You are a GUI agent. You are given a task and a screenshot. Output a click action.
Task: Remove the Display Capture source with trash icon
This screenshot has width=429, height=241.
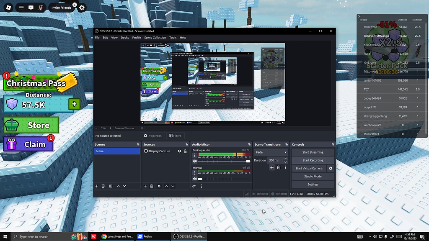coord(152,186)
